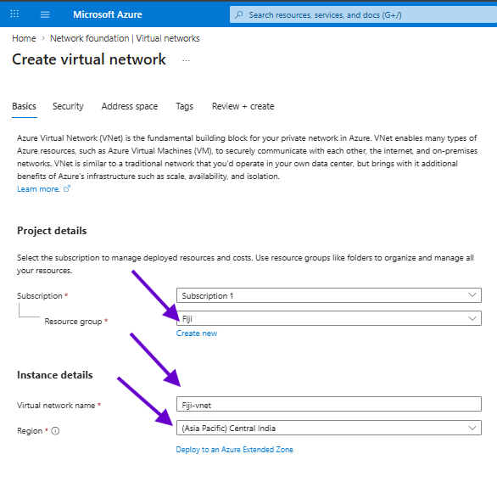
Task: Go to Home in the breadcrumb
Action: [24, 38]
